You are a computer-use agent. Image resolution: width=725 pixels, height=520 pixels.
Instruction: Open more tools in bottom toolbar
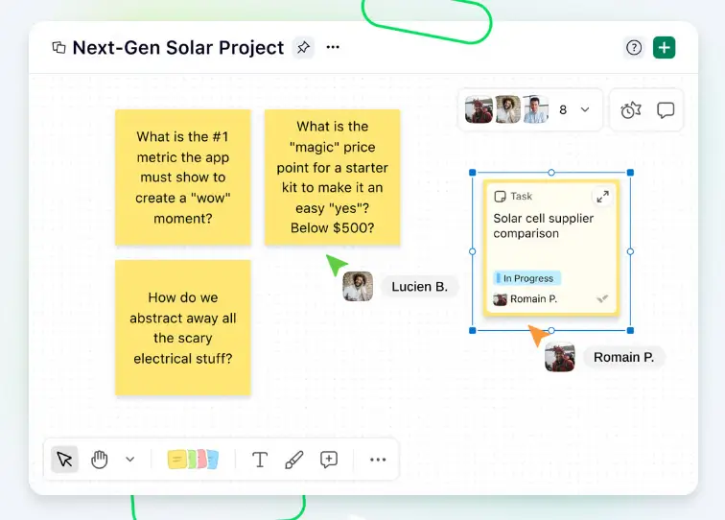pyautogui.click(x=378, y=460)
